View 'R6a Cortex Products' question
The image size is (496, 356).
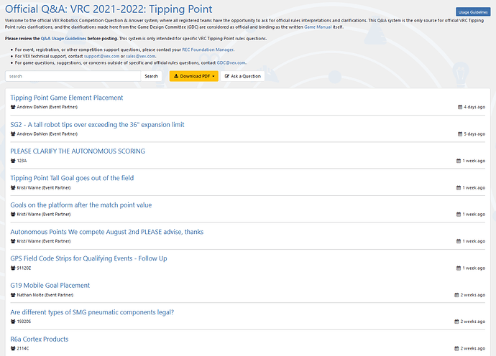40,339
